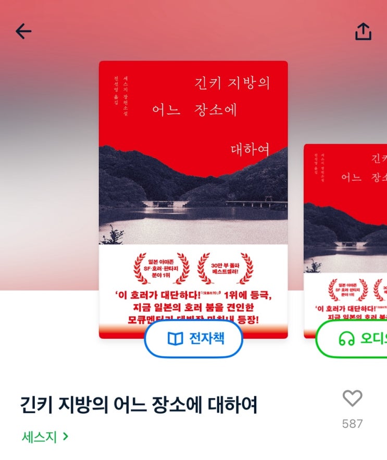Click the headphone icon in audiobook button
The image size is (387, 460).
pos(346,339)
